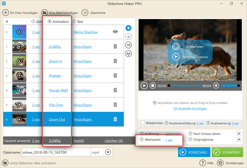
Task: Change Wechselzeit value 1 sec
Action: tap(169, 140)
